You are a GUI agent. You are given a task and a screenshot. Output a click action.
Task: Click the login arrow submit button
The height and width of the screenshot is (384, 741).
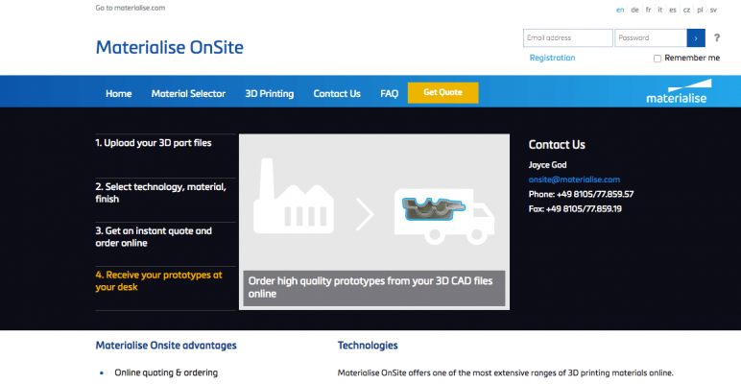coord(696,37)
